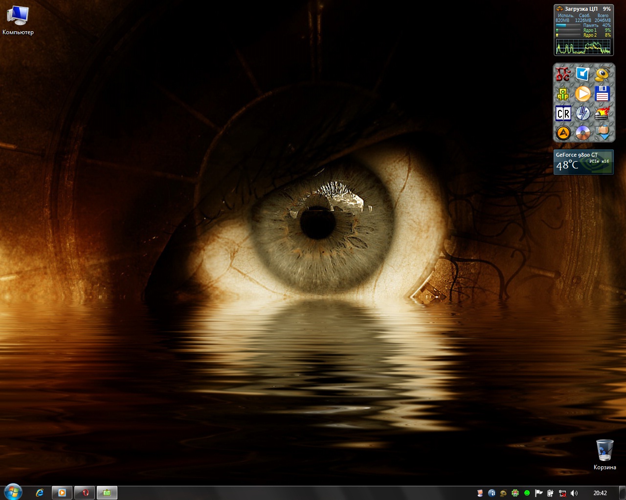Click the network red-cross tray icon
The image size is (626, 500).
pyautogui.click(x=562, y=493)
